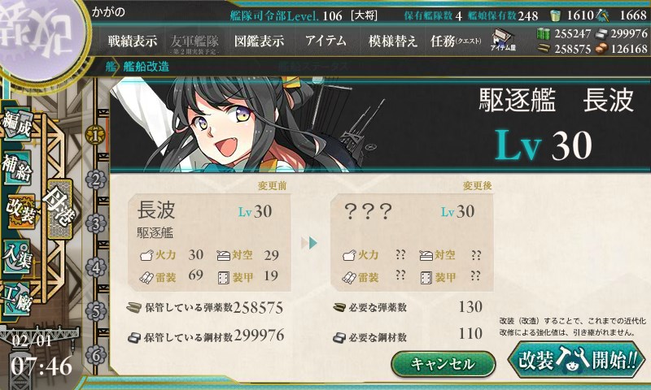The image size is (651, 390).
Task: Open the アイテム menu item
Action: [326, 41]
